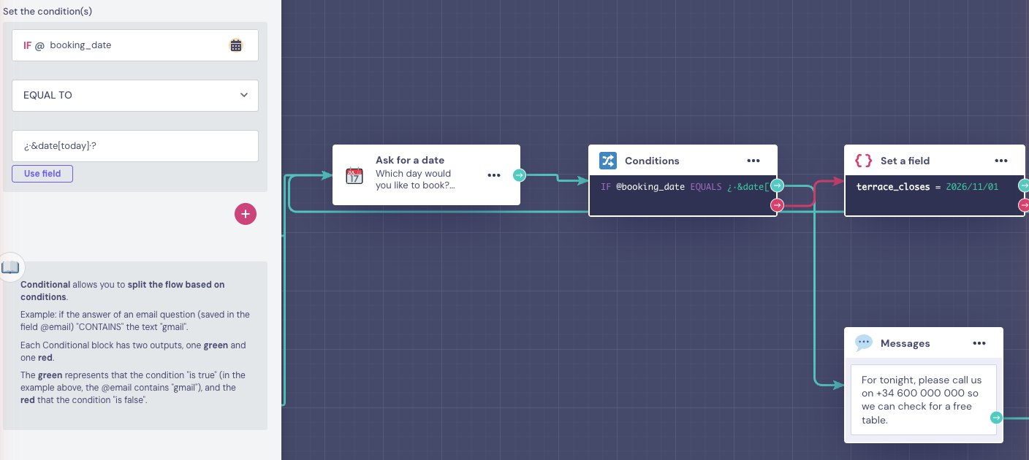
Task: Select the Ask for a date block title
Action: point(410,160)
